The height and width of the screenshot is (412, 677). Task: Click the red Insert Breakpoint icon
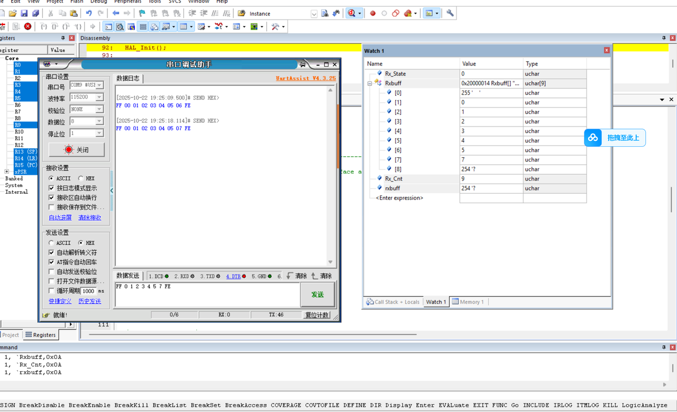click(x=372, y=13)
